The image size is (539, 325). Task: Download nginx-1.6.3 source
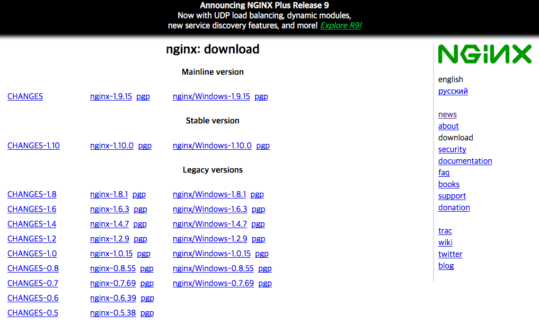[110, 209]
